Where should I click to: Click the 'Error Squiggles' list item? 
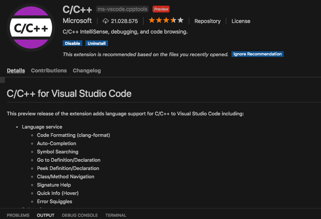54,201
